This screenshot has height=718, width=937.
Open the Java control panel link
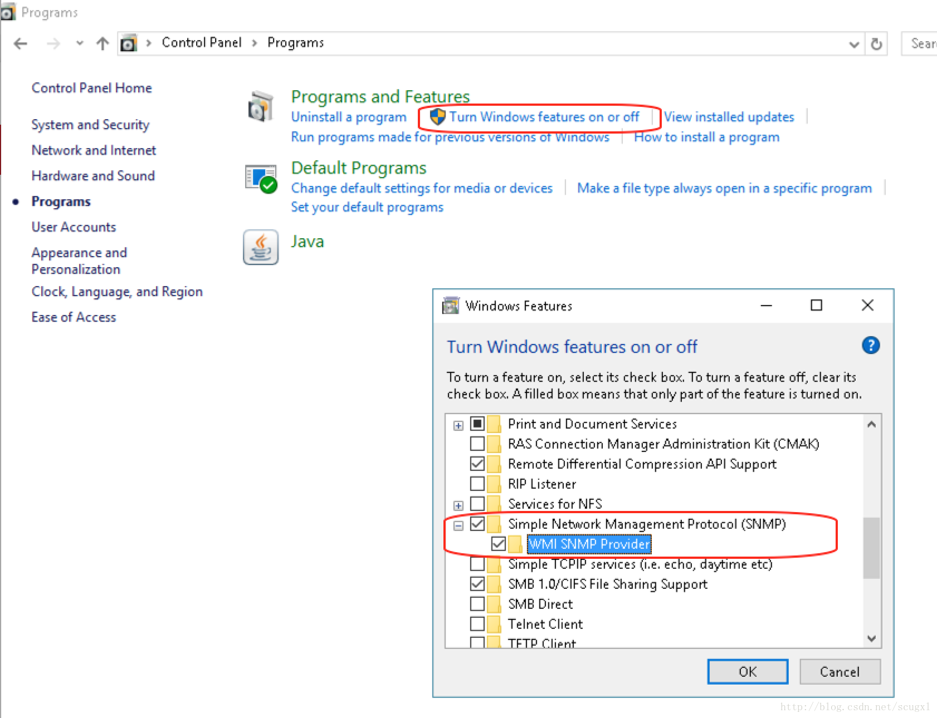pos(308,242)
